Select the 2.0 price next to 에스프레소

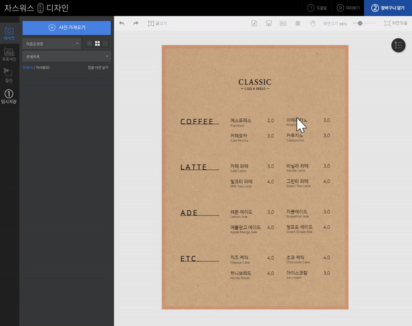pyautogui.click(x=271, y=120)
